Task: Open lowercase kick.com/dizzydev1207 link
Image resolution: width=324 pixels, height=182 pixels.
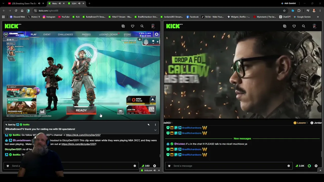Action: [78, 144]
